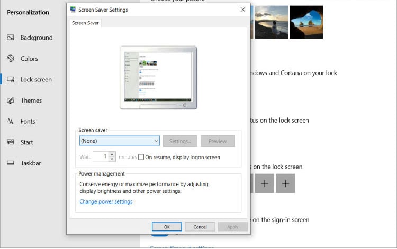Click the Colors palette icon
Screen dimensions: 397x249
[10, 59]
